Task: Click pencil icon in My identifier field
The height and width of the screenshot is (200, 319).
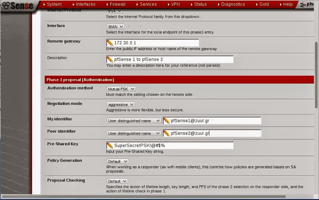Action: [x=166, y=121]
